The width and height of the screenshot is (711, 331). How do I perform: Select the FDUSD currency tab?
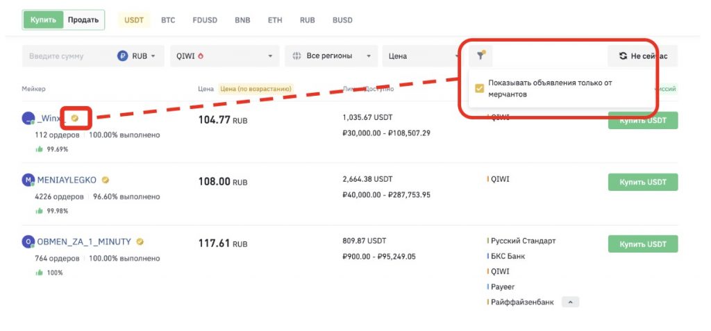coord(205,20)
